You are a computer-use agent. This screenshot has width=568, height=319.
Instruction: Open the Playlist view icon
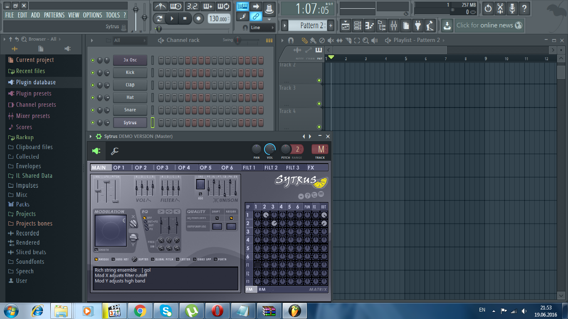345,25
